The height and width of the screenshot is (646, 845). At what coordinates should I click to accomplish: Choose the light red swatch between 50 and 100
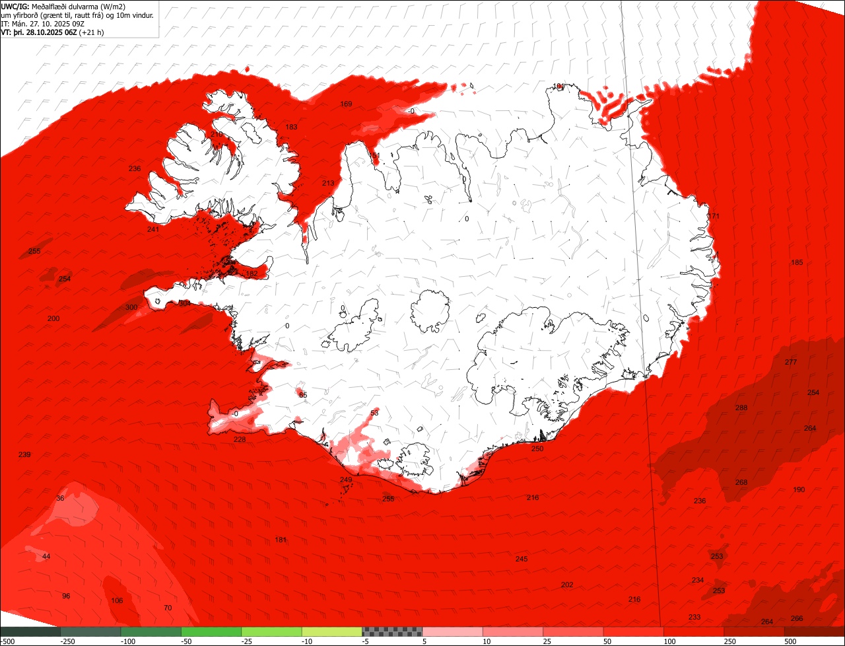(x=634, y=631)
